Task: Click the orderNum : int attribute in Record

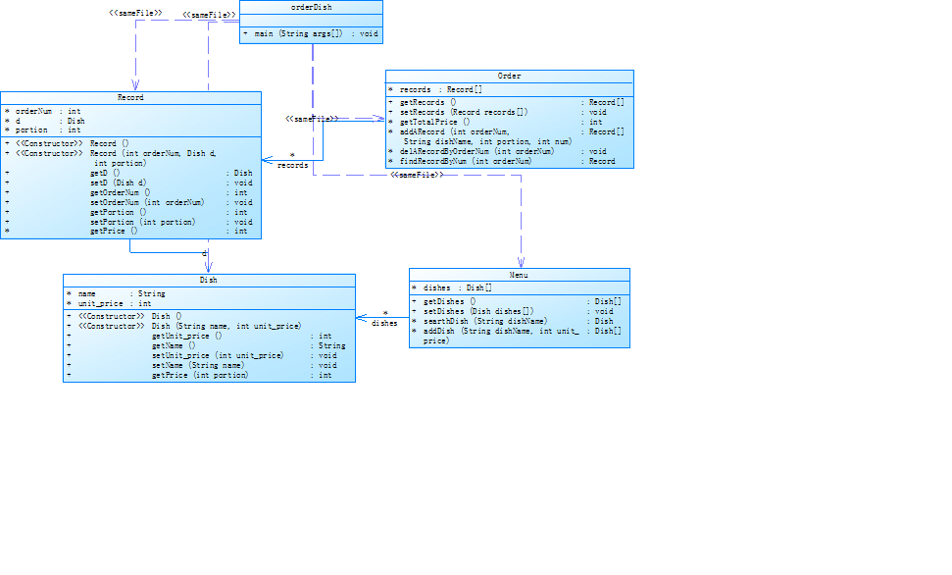Action: [42, 111]
